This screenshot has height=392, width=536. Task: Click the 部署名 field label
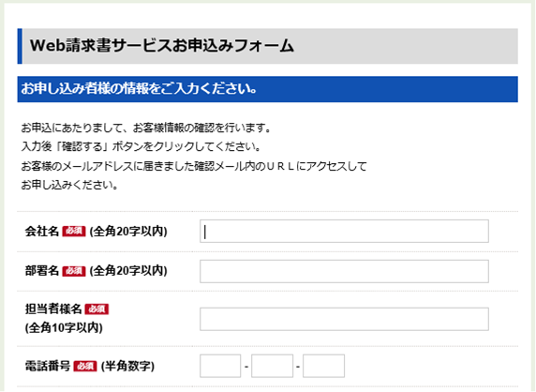(42, 271)
